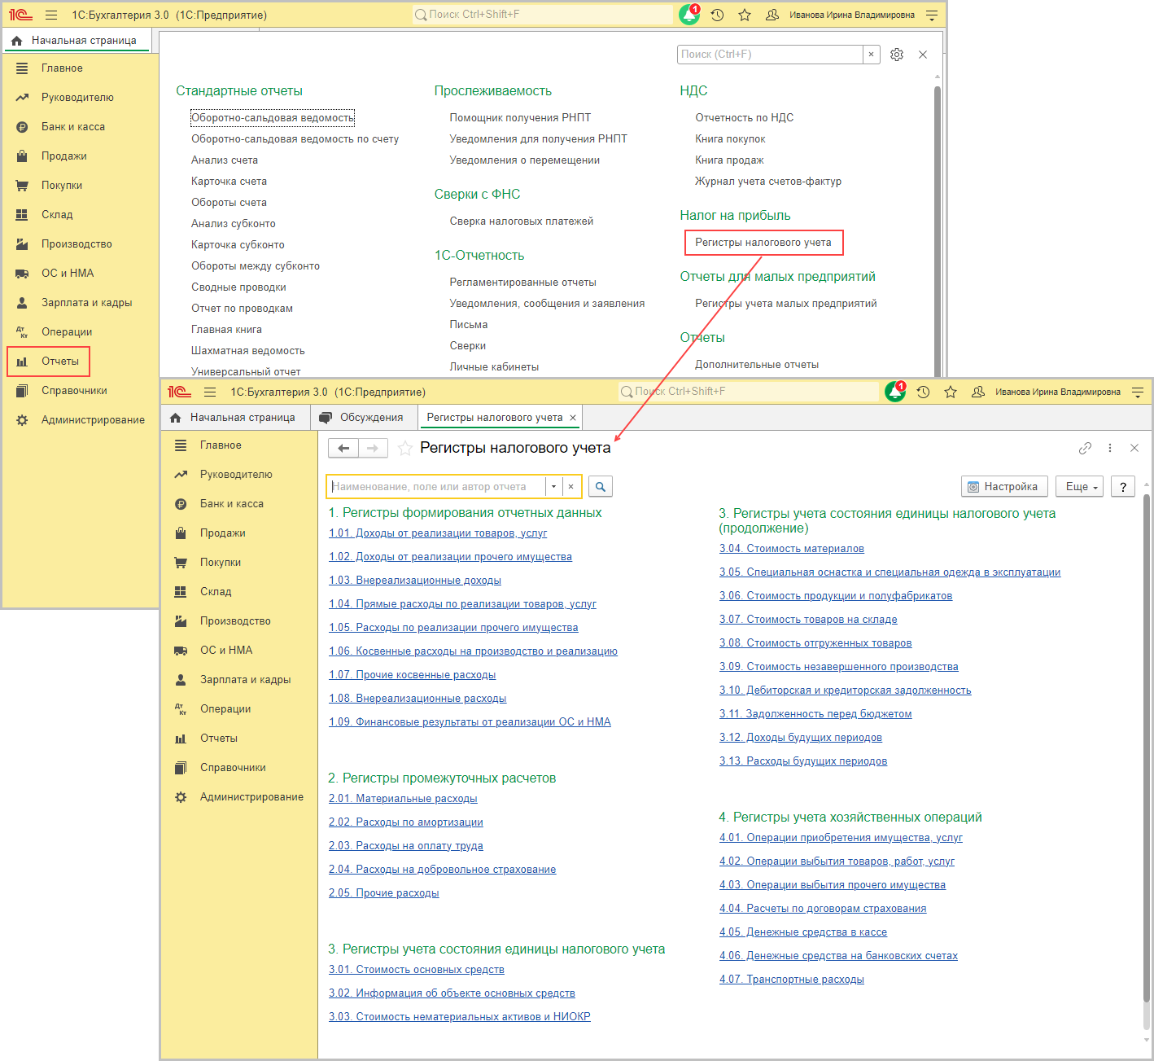Open Склад section in front sidebar
This screenshot has width=1154, height=1061.
point(216,591)
